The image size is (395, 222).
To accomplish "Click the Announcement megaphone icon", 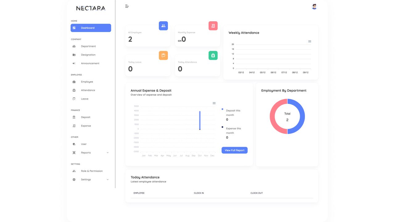I will click(74, 64).
